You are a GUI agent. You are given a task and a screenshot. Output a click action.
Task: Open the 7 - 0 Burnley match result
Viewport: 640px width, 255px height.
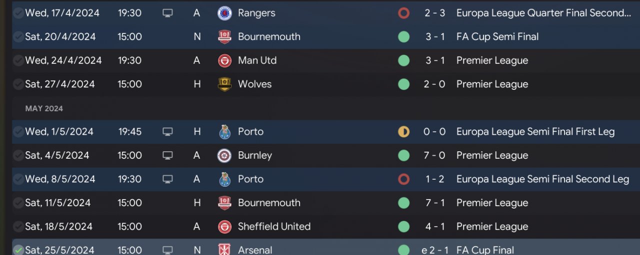tap(434, 155)
